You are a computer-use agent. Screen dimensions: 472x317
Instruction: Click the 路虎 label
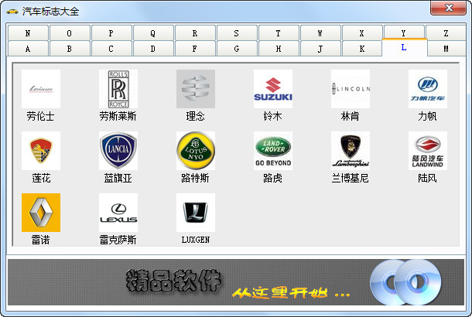tap(272, 178)
